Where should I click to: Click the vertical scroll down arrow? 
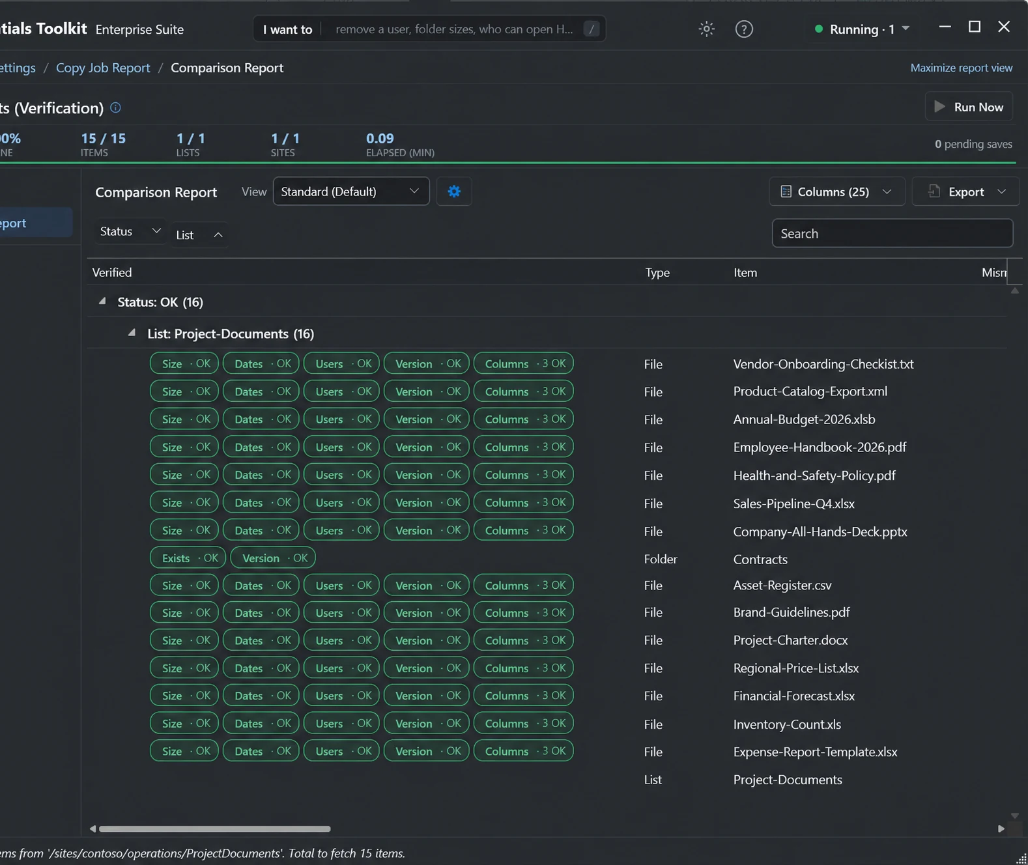(x=1014, y=815)
